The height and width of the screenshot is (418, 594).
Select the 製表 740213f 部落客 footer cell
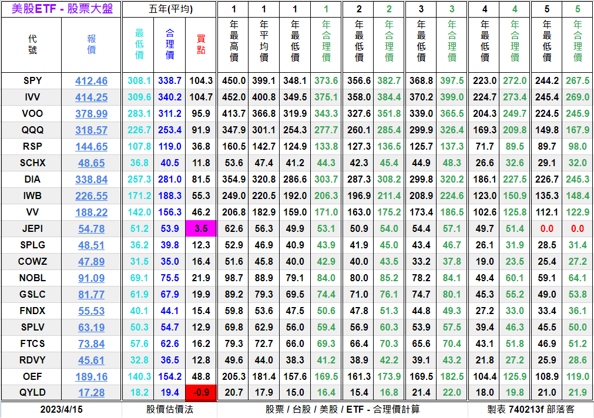pyautogui.click(x=530, y=409)
